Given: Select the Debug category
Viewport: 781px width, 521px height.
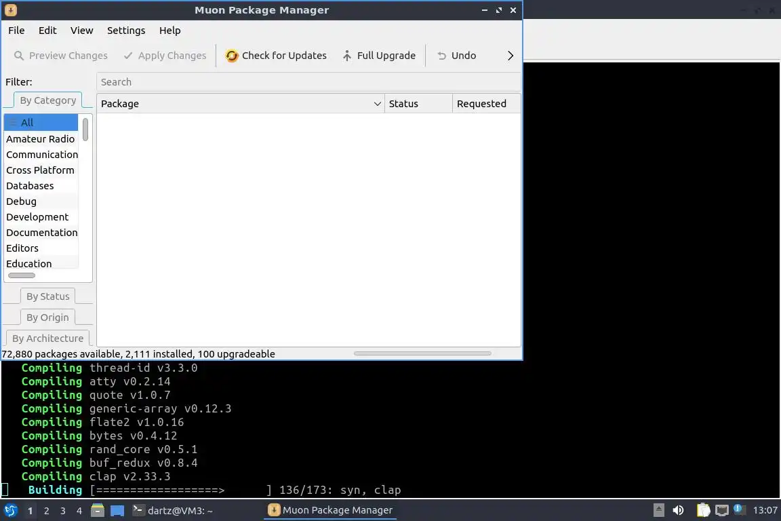Looking at the screenshot, I should 41,201.
